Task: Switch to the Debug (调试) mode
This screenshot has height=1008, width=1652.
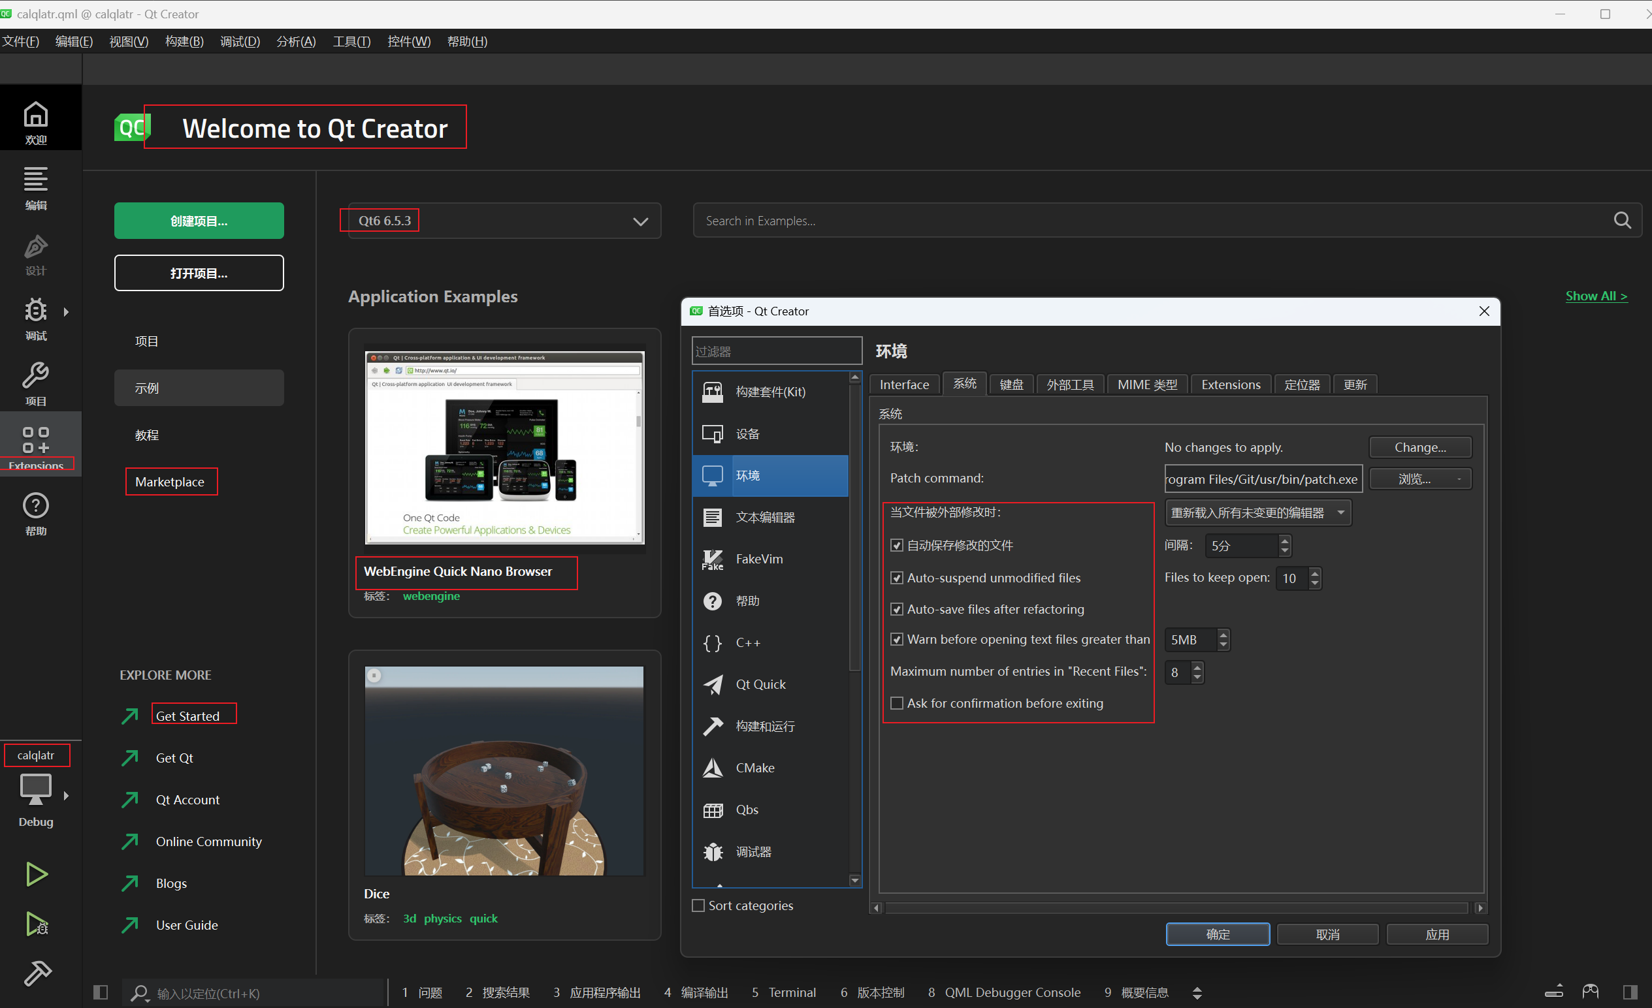Action: tap(36, 318)
